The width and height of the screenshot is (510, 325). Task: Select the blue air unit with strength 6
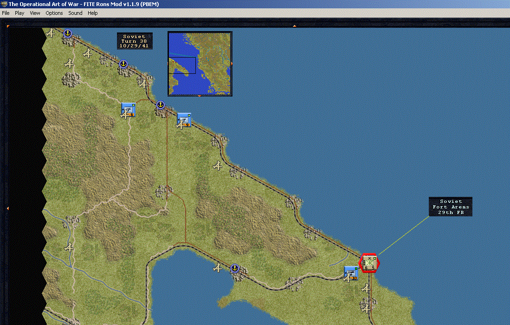(129, 110)
